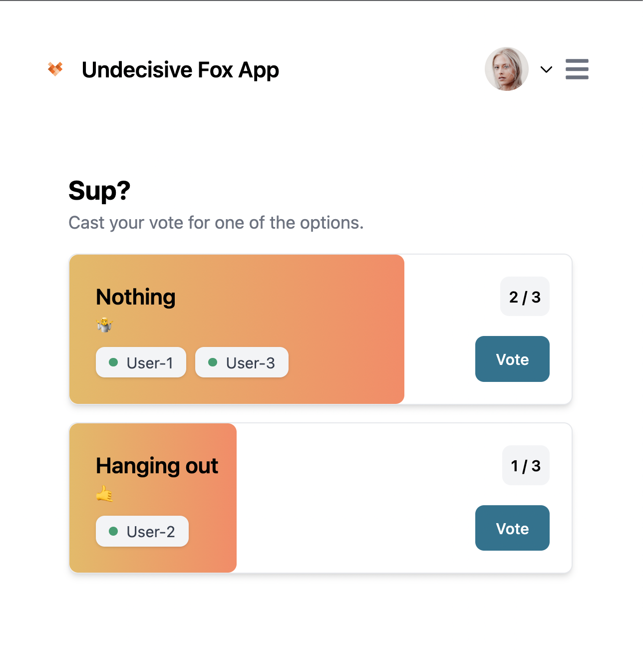Click the user profile avatar photo
The width and height of the screenshot is (643, 654).
click(507, 69)
